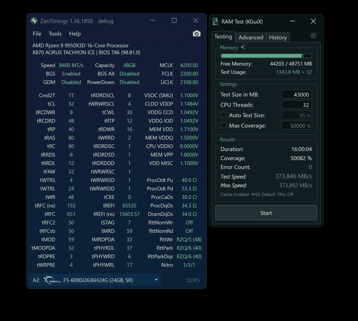This screenshot has width=358, height=321.
Task: Toggle the RAM Test theme sun icon
Action: [313, 36]
